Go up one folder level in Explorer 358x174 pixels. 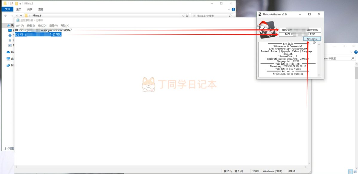[x=21, y=16]
